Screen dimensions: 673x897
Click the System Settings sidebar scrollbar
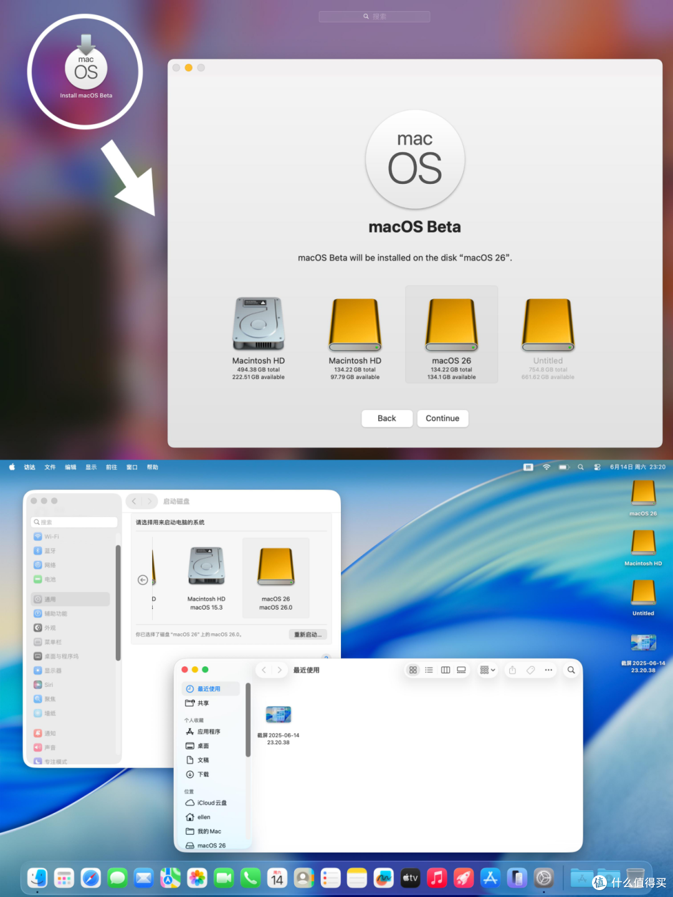(x=118, y=602)
